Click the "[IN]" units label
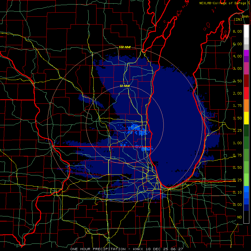This screenshot has height=251, width=251. pyautogui.click(x=238, y=19)
